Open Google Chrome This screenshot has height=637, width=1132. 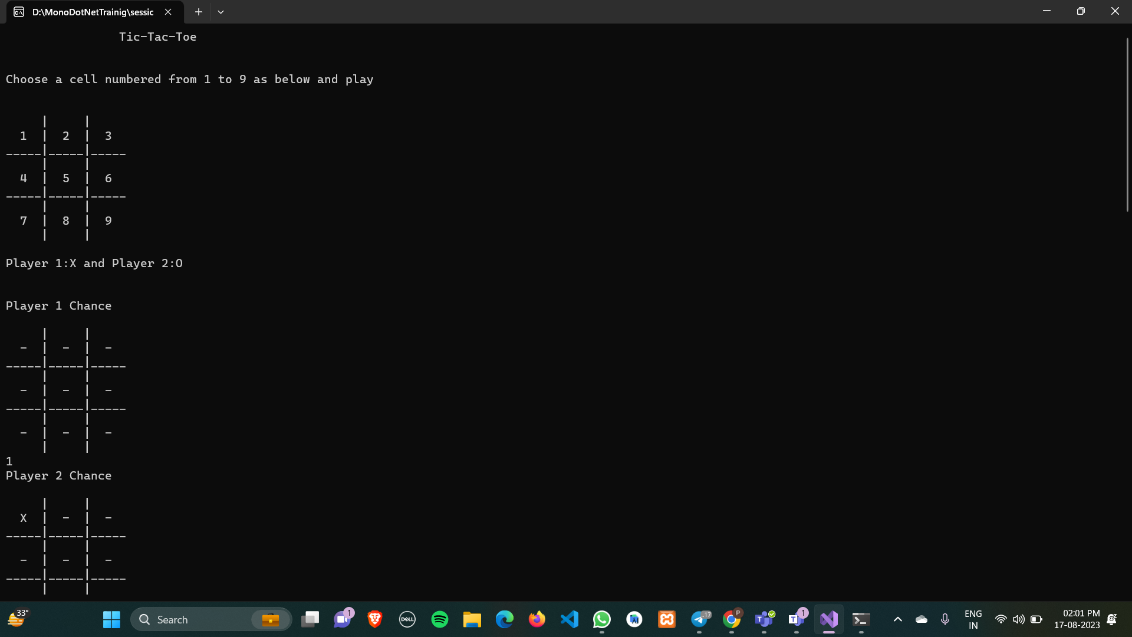[x=732, y=619]
